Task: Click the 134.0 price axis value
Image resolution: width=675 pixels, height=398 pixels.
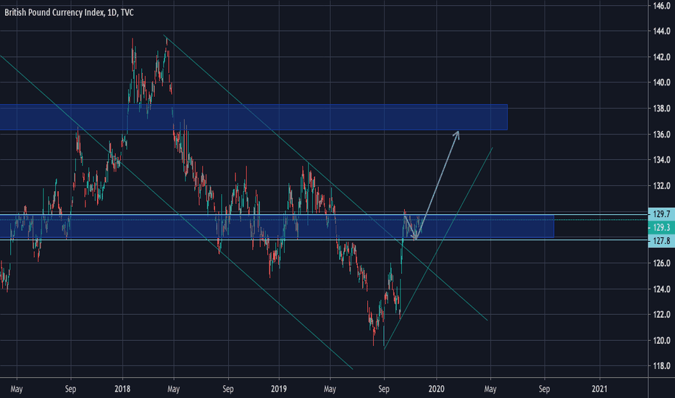Action: pos(662,160)
